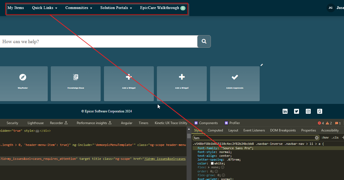Click the white color swatch
This screenshot has width=344, height=180.
pyautogui.click(x=212, y=163)
